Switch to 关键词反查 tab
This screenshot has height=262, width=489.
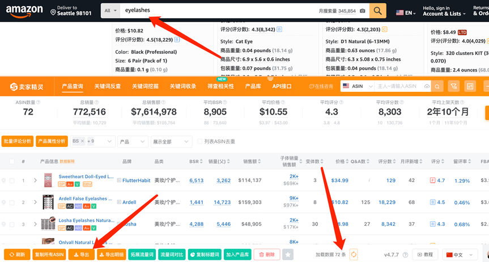click(108, 87)
